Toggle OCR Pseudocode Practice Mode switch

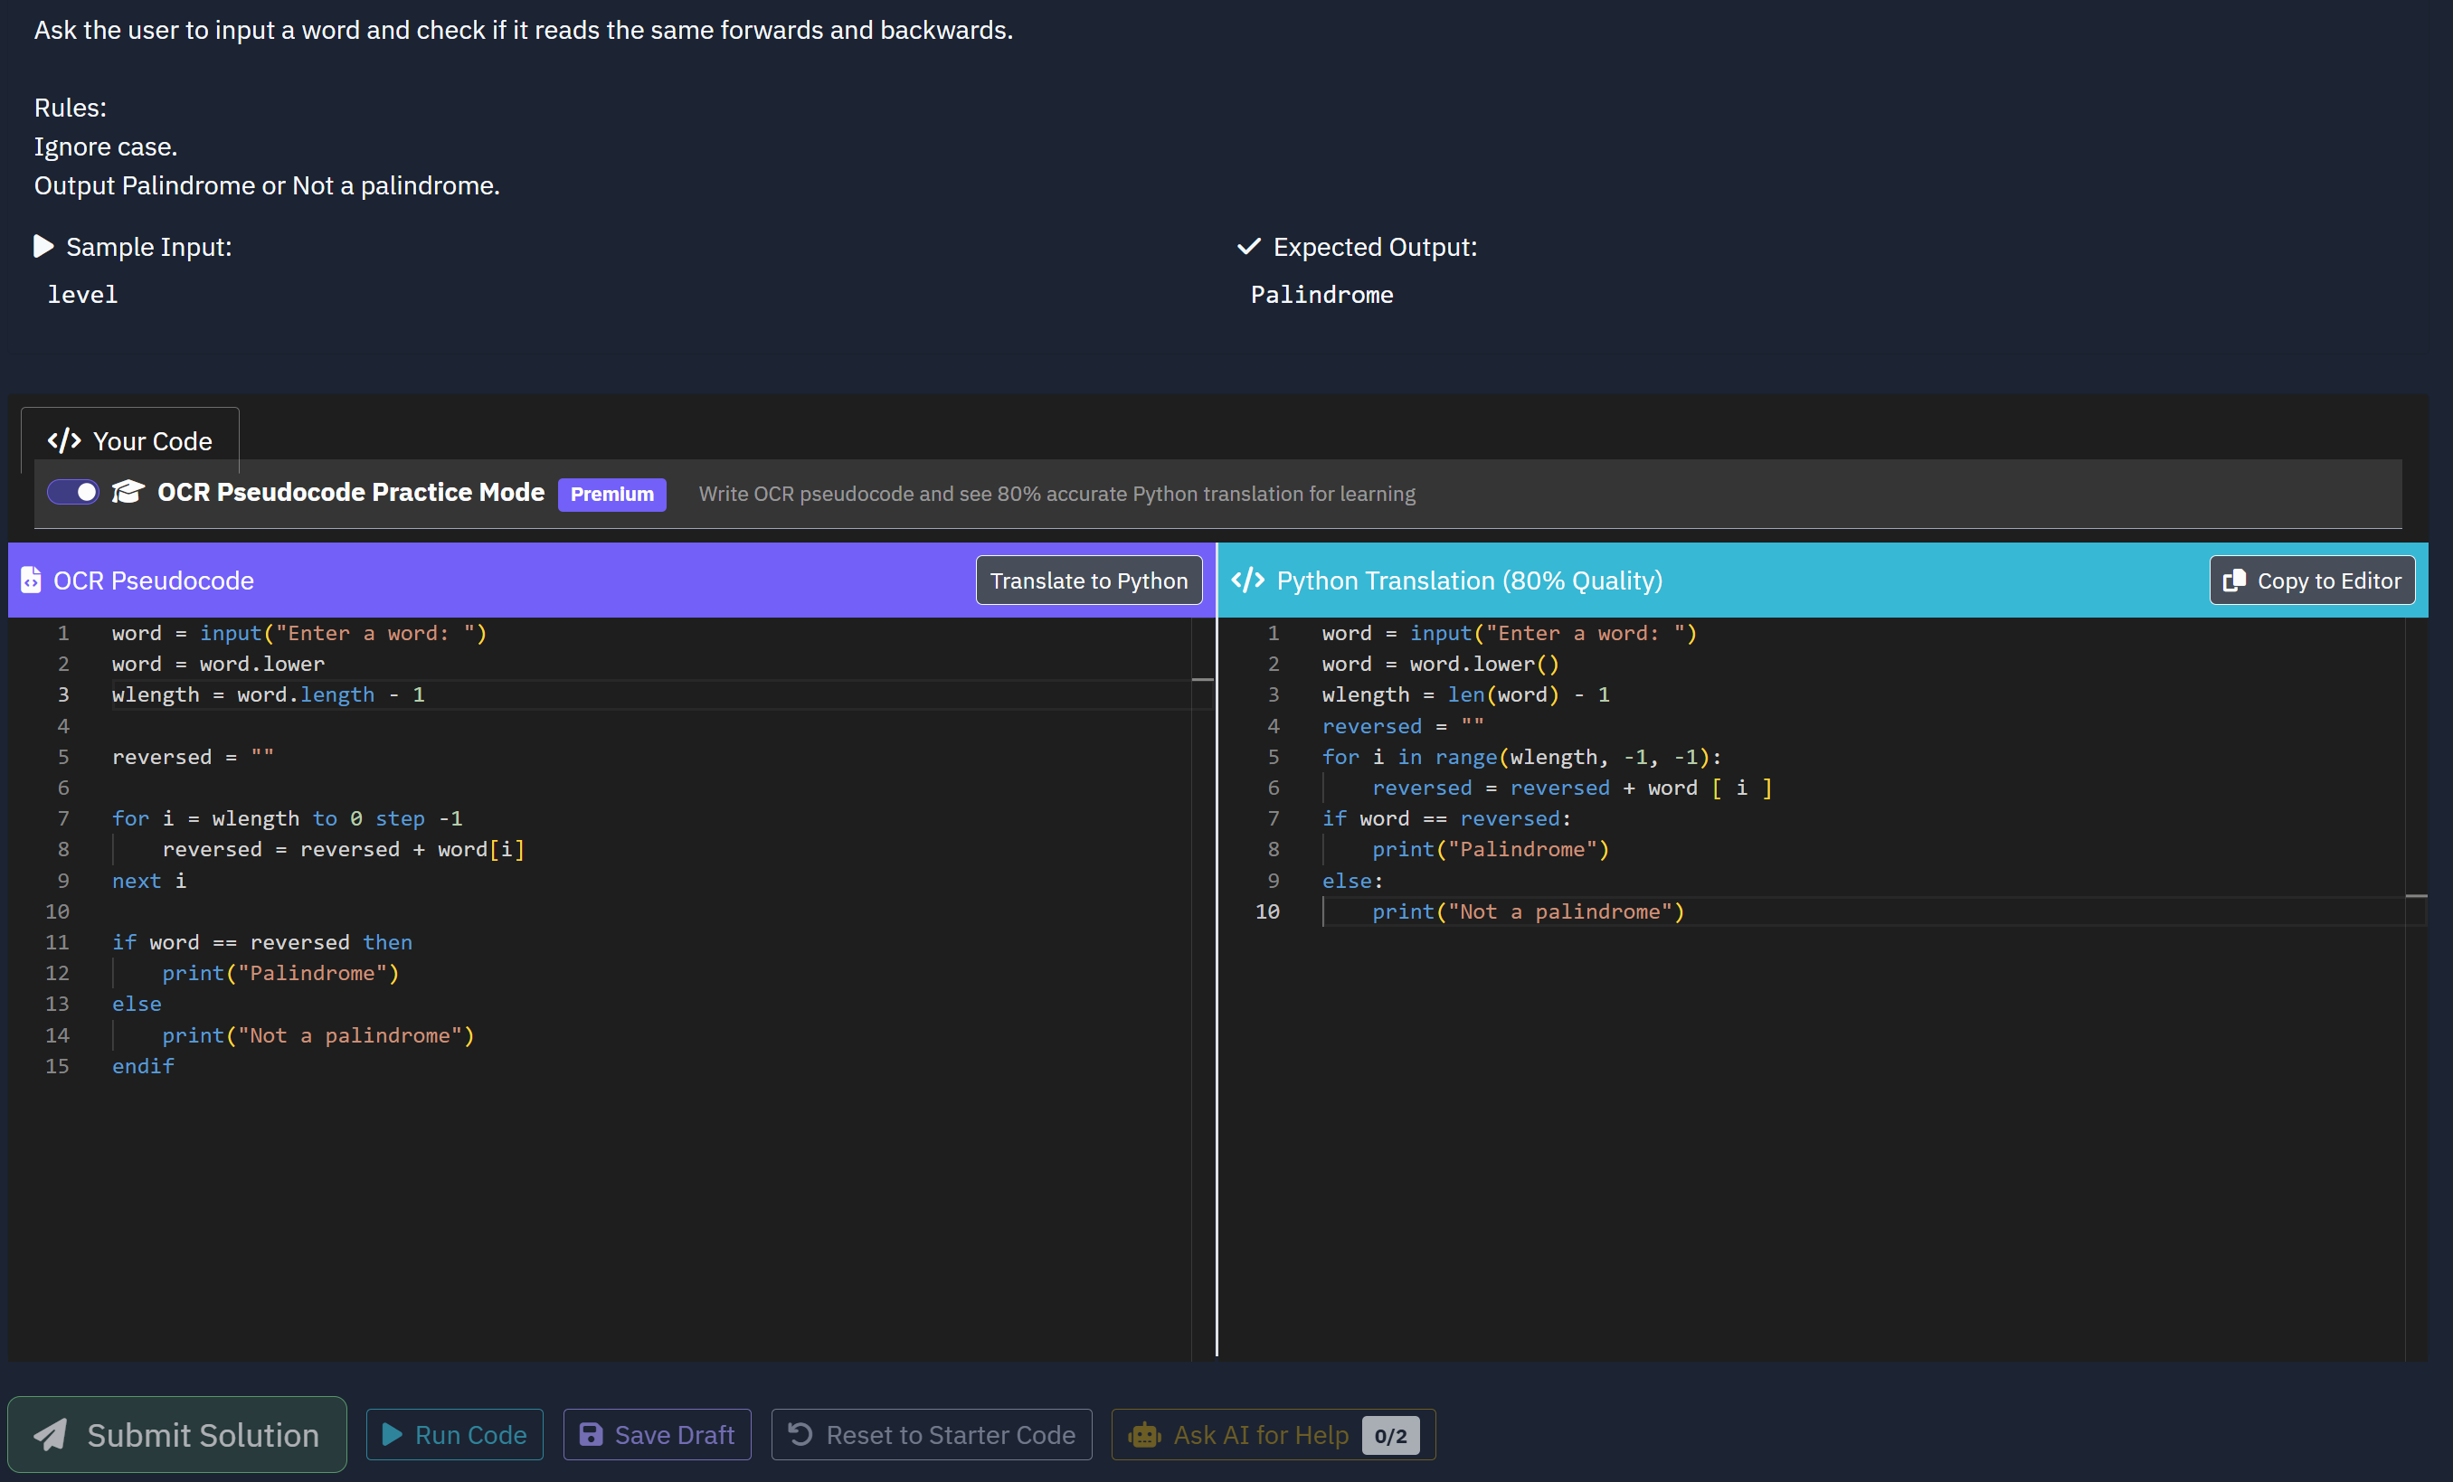72,493
